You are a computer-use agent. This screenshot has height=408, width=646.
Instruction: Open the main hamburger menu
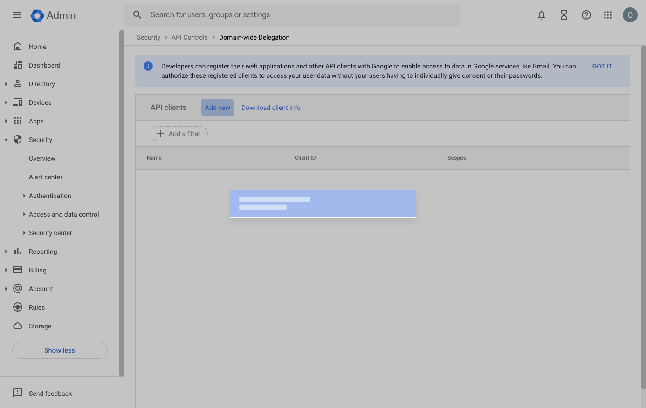pos(17,15)
